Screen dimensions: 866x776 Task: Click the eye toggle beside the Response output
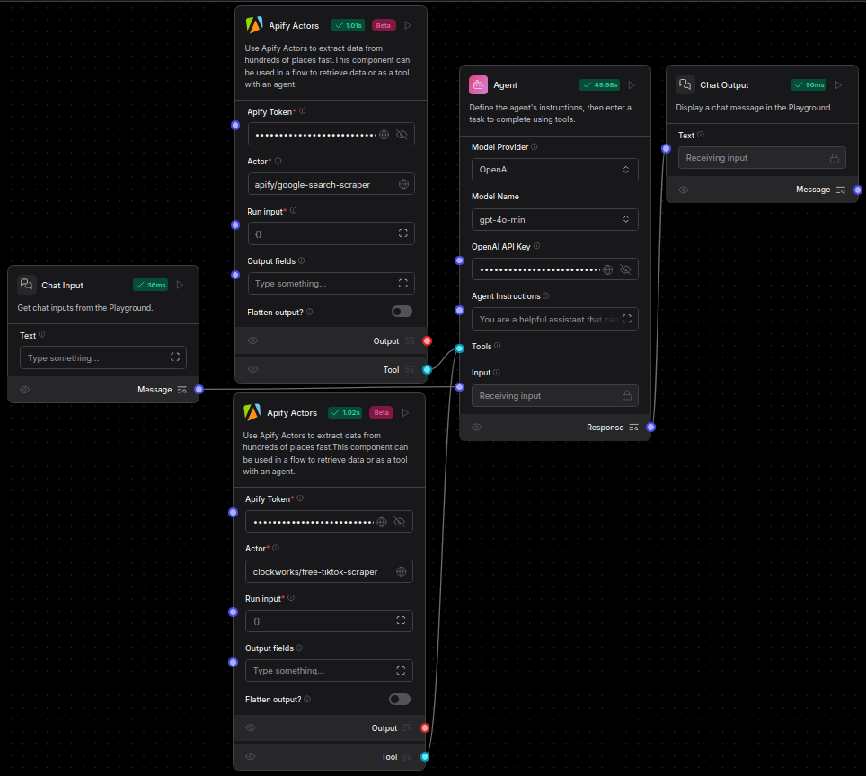476,427
